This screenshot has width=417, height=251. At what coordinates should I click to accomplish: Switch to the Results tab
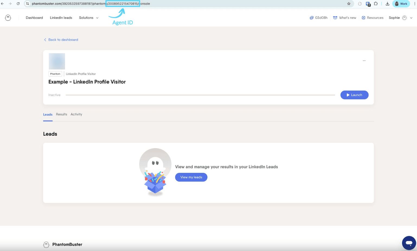click(x=62, y=114)
